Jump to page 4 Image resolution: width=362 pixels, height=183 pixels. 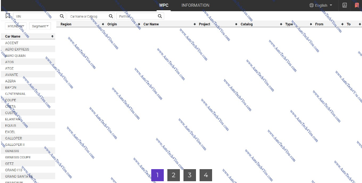pos(206,175)
